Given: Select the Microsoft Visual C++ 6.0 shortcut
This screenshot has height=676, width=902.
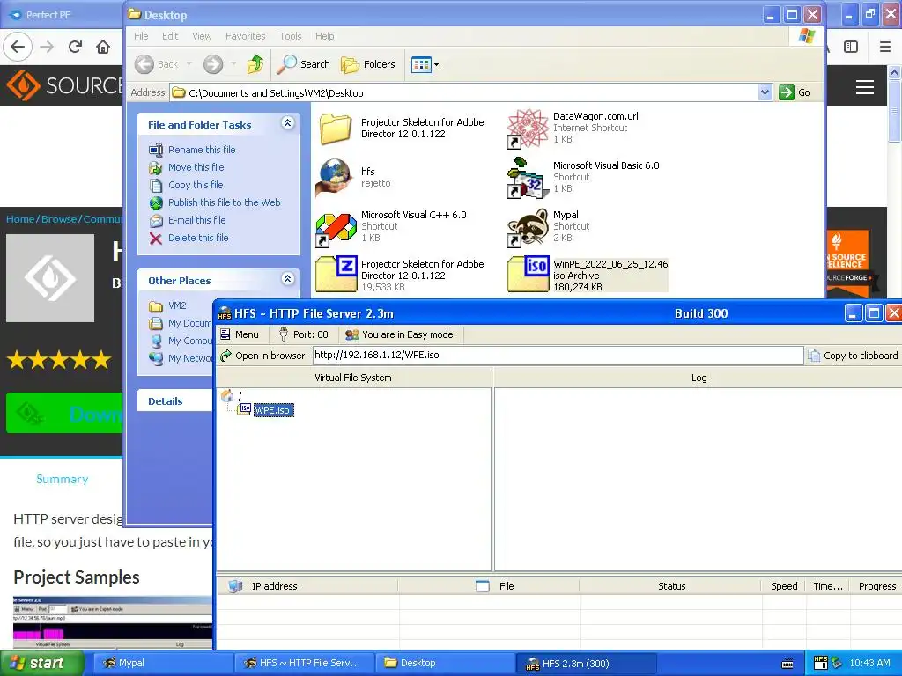Looking at the screenshot, I should (x=336, y=228).
